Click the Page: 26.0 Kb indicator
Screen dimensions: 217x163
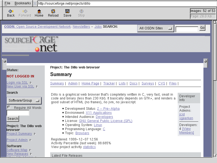203,16
